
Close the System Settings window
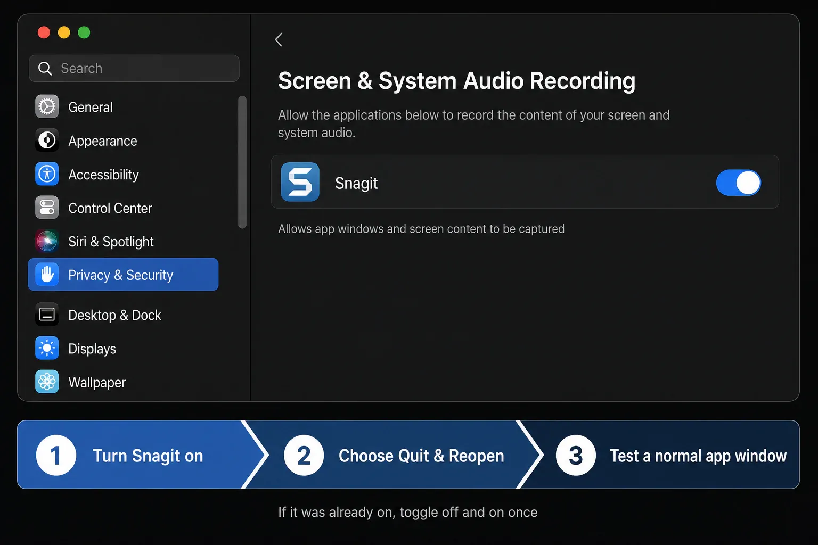tap(44, 32)
